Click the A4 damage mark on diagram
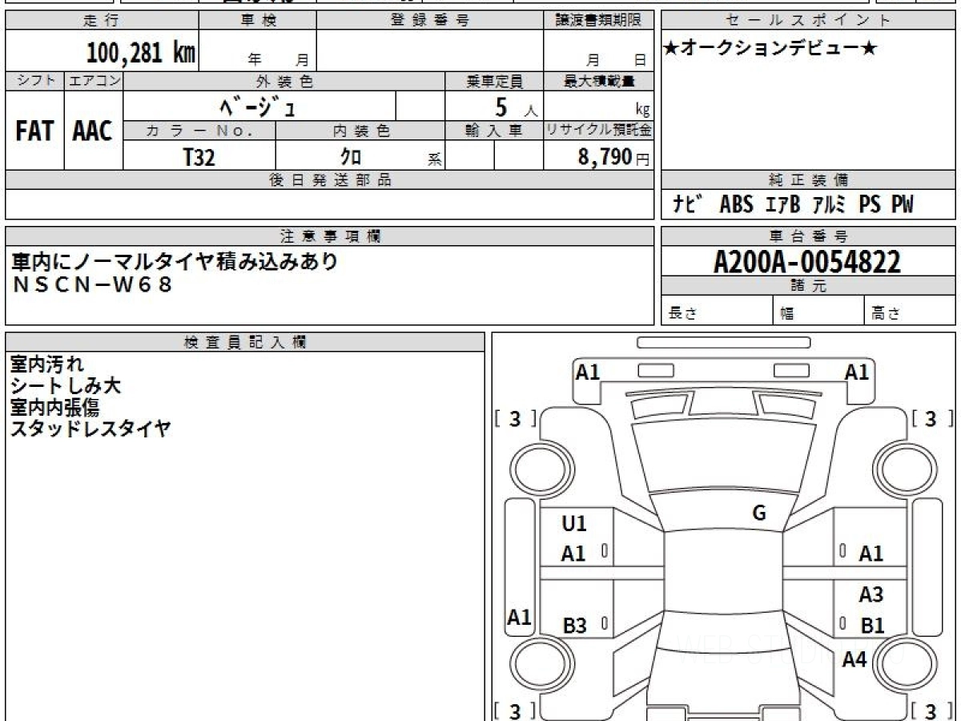Viewport: 961px width, 721px height. (x=854, y=660)
